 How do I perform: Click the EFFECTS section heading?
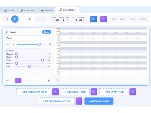(10, 51)
